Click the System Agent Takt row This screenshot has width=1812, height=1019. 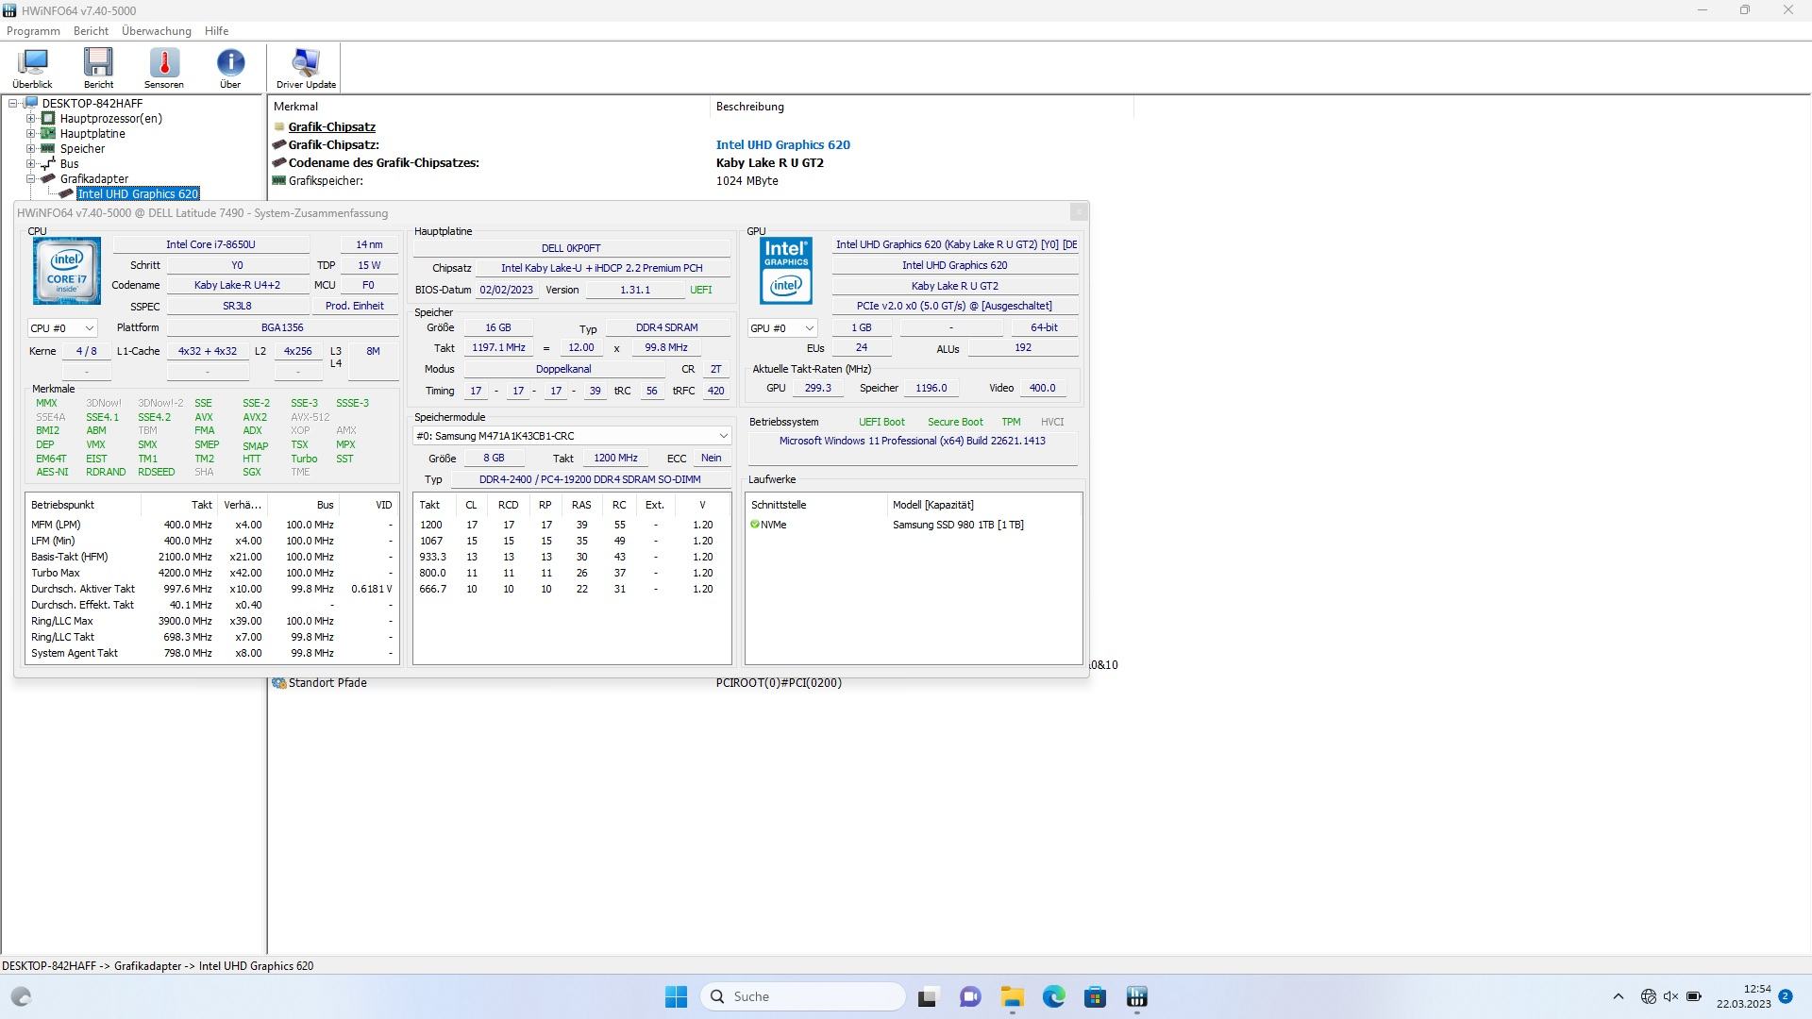click(x=212, y=654)
